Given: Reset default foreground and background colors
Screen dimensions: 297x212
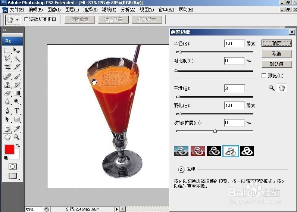Looking at the screenshot, I should (6, 158).
